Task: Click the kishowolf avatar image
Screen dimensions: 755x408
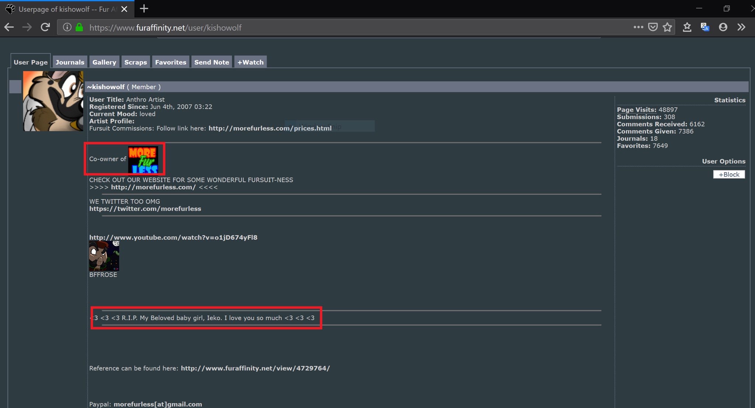Action: (x=53, y=101)
